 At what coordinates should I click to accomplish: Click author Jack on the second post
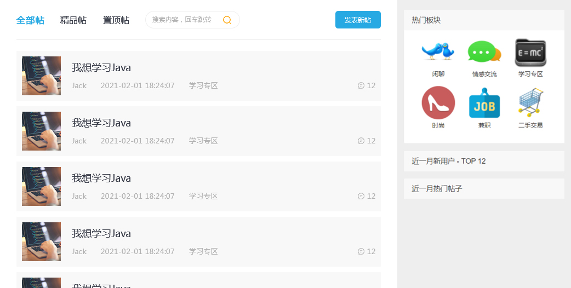[x=79, y=141]
